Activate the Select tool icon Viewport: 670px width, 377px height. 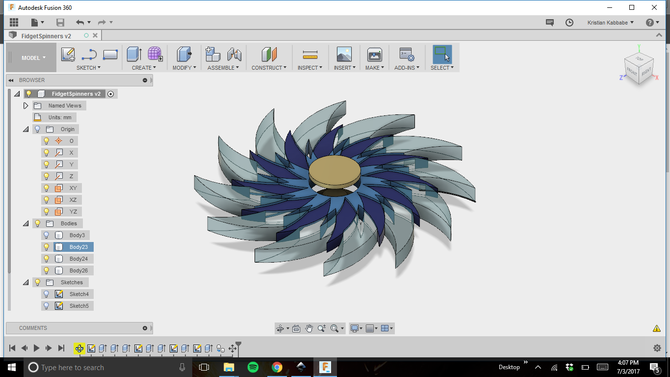(442, 54)
